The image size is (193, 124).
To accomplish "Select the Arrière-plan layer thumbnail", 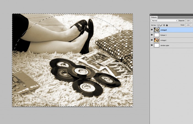I will click(157, 45).
